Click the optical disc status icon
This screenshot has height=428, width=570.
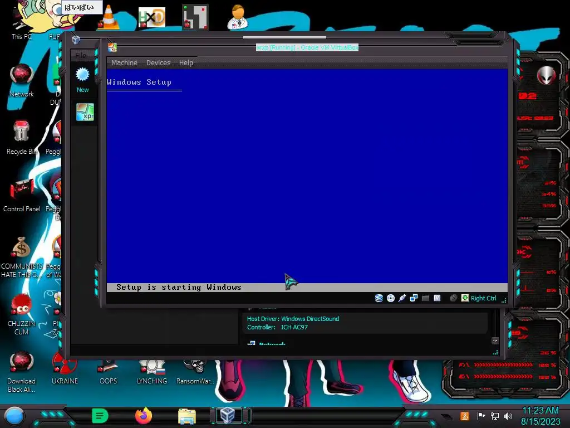[390, 298]
